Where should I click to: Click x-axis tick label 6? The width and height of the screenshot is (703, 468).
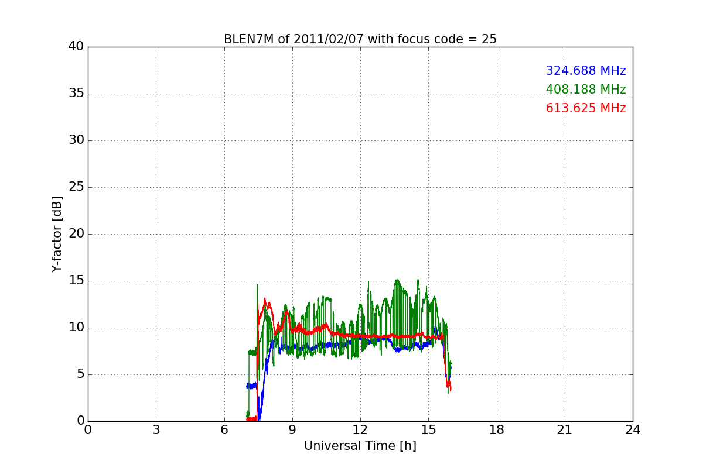click(x=224, y=430)
